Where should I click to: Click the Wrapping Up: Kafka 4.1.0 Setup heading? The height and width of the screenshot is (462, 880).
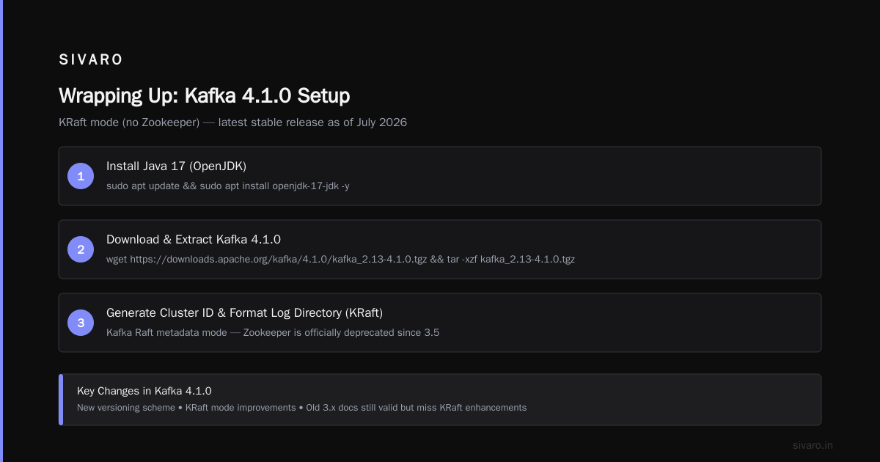pos(204,96)
